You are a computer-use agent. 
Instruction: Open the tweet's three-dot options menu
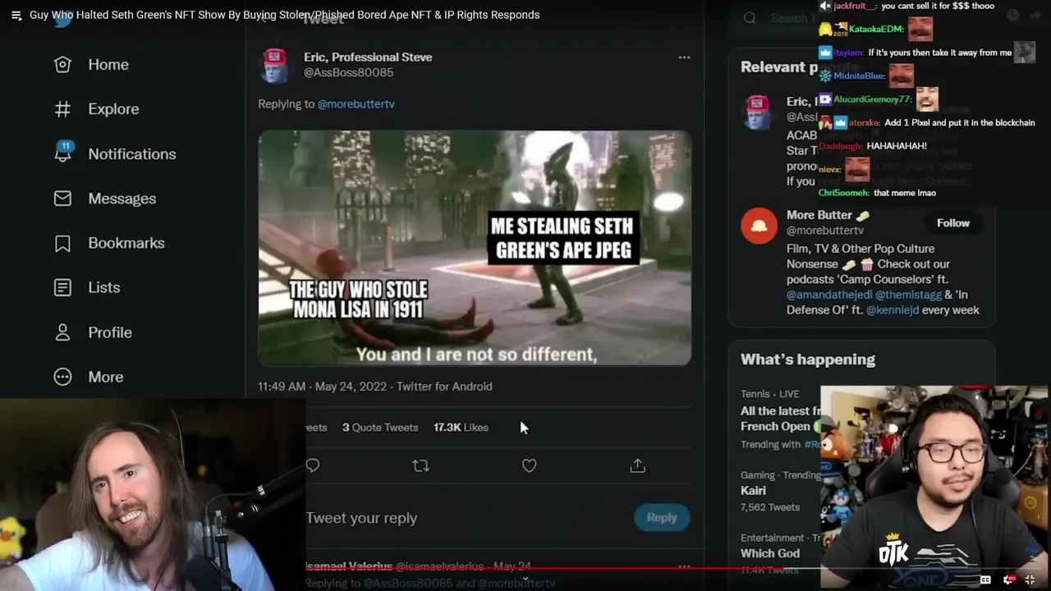(684, 57)
